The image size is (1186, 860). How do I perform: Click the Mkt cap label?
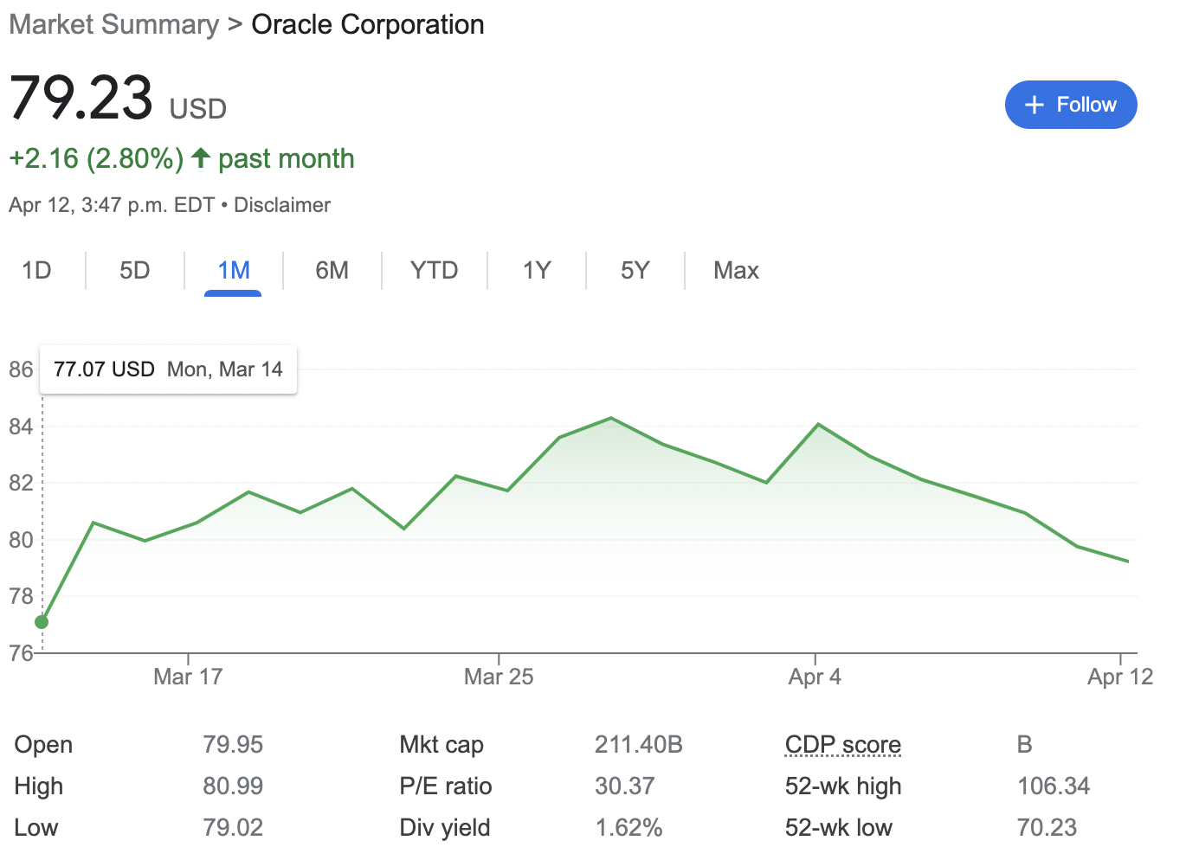[442, 744]
